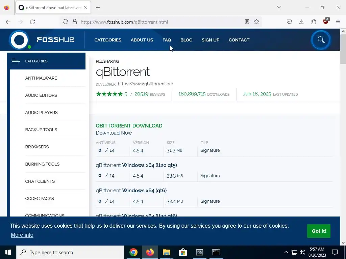Open Chrome from the taskbar
This screenshot has height=259, width=346.
[x=133, y=252]
